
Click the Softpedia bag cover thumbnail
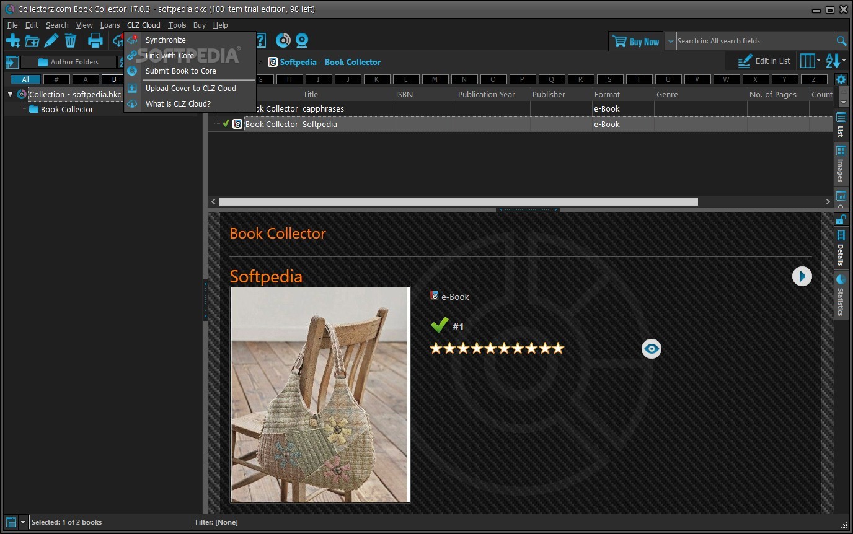pyautogui.click(x=320, y=395)
